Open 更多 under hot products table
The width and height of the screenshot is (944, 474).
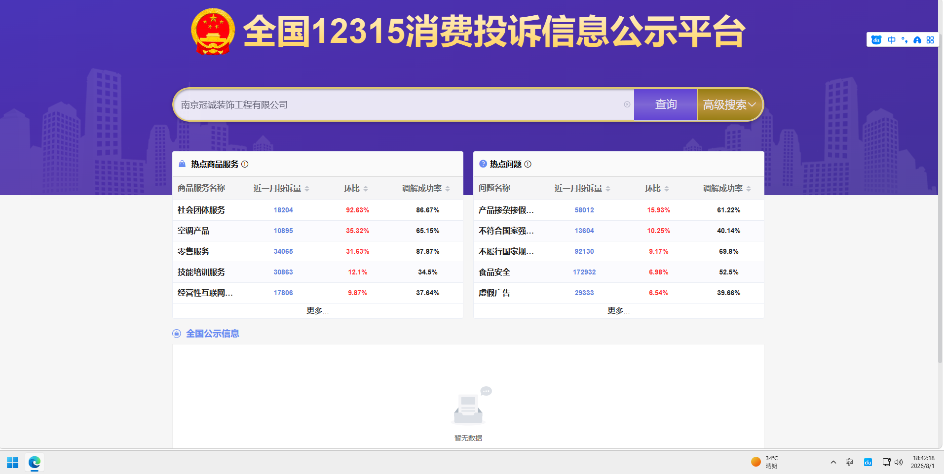(x=317, y=310)
